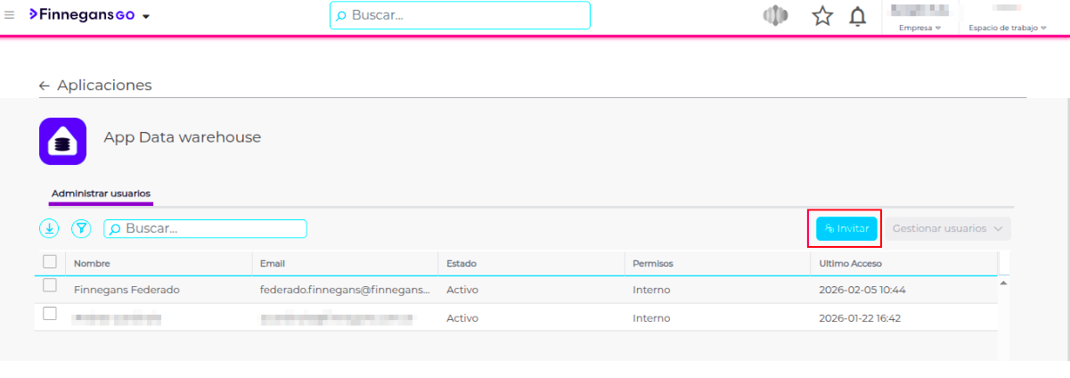Select the second user row checkbox
1070x378 pixels.
pyautogui.click(x=50, y=314)
